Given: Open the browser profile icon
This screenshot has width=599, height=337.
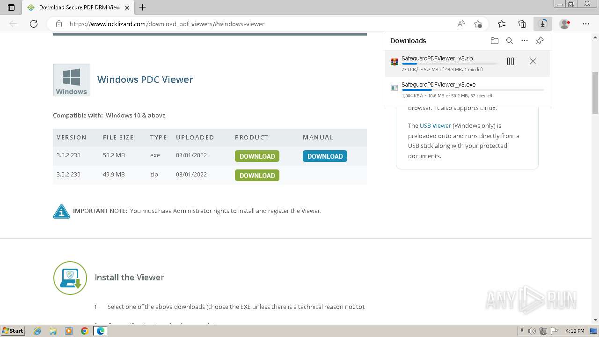Looking at the screenshot, I should click(x=565, y=24).
